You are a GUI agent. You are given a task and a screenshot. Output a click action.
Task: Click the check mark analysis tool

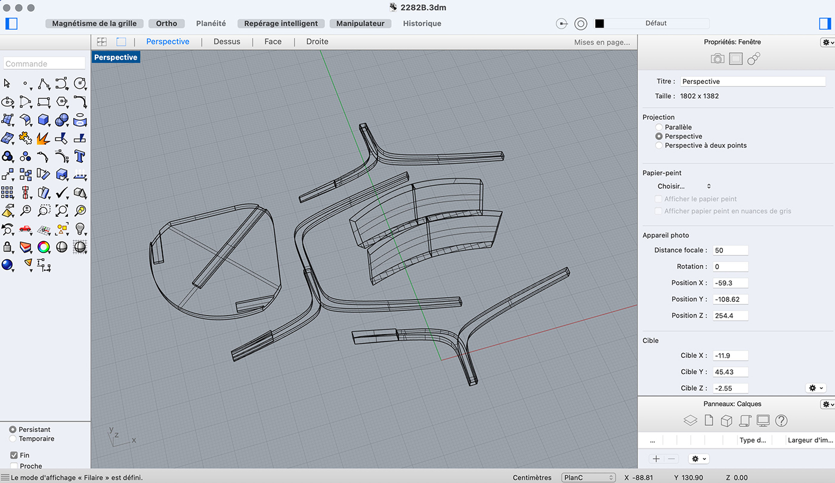click(x=61, y=192)
